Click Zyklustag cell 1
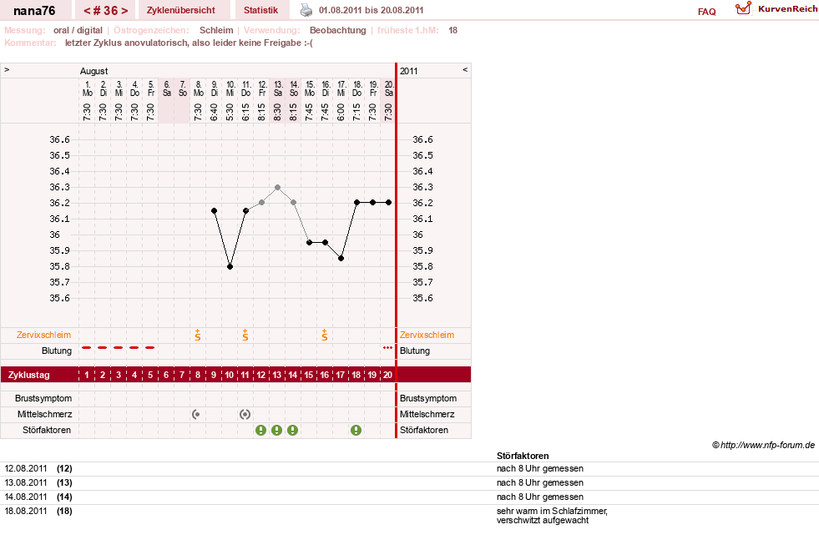819x550 pixels. (x=87, y=375)
